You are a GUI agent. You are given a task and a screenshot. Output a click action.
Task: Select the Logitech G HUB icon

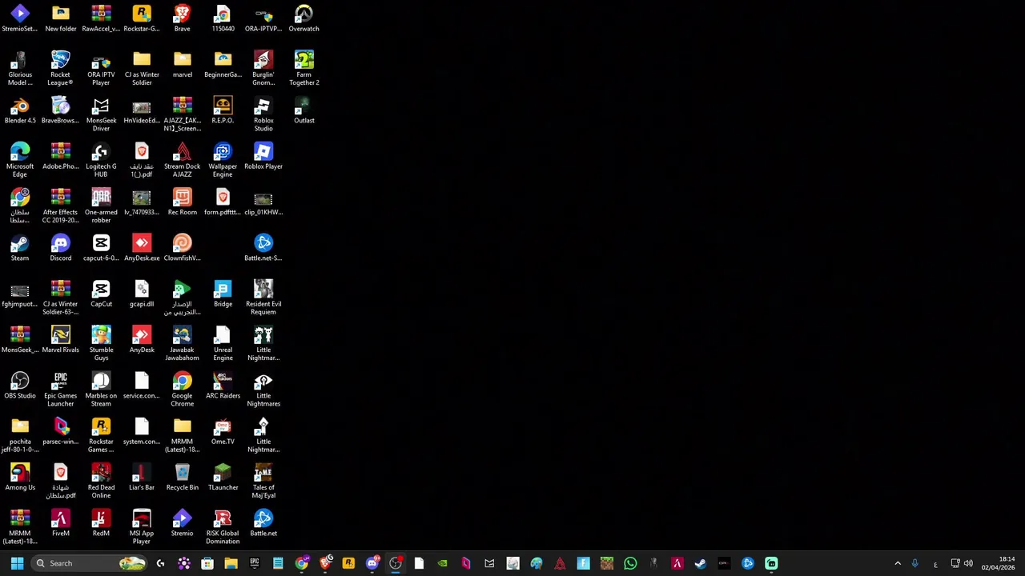101,160
